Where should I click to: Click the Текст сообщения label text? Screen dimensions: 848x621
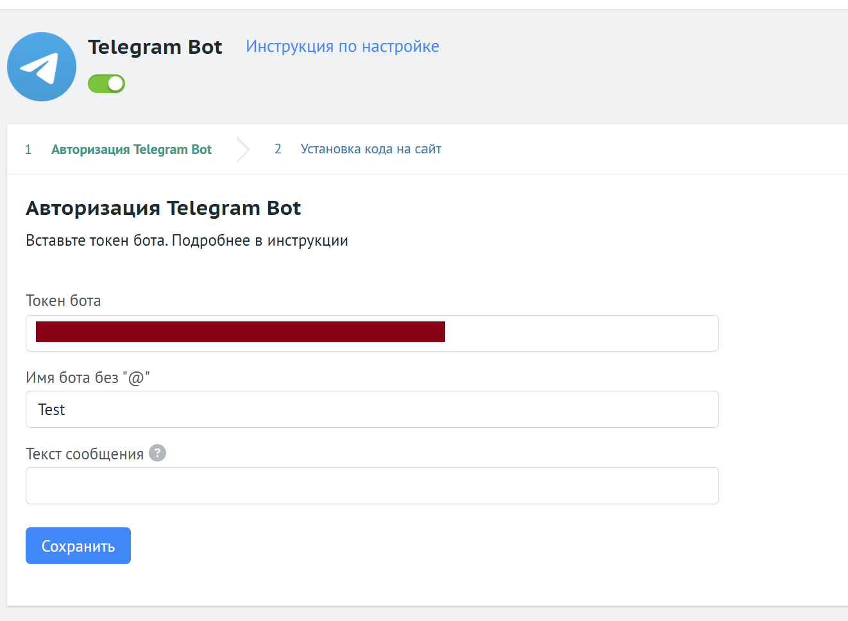coord(85,454)
